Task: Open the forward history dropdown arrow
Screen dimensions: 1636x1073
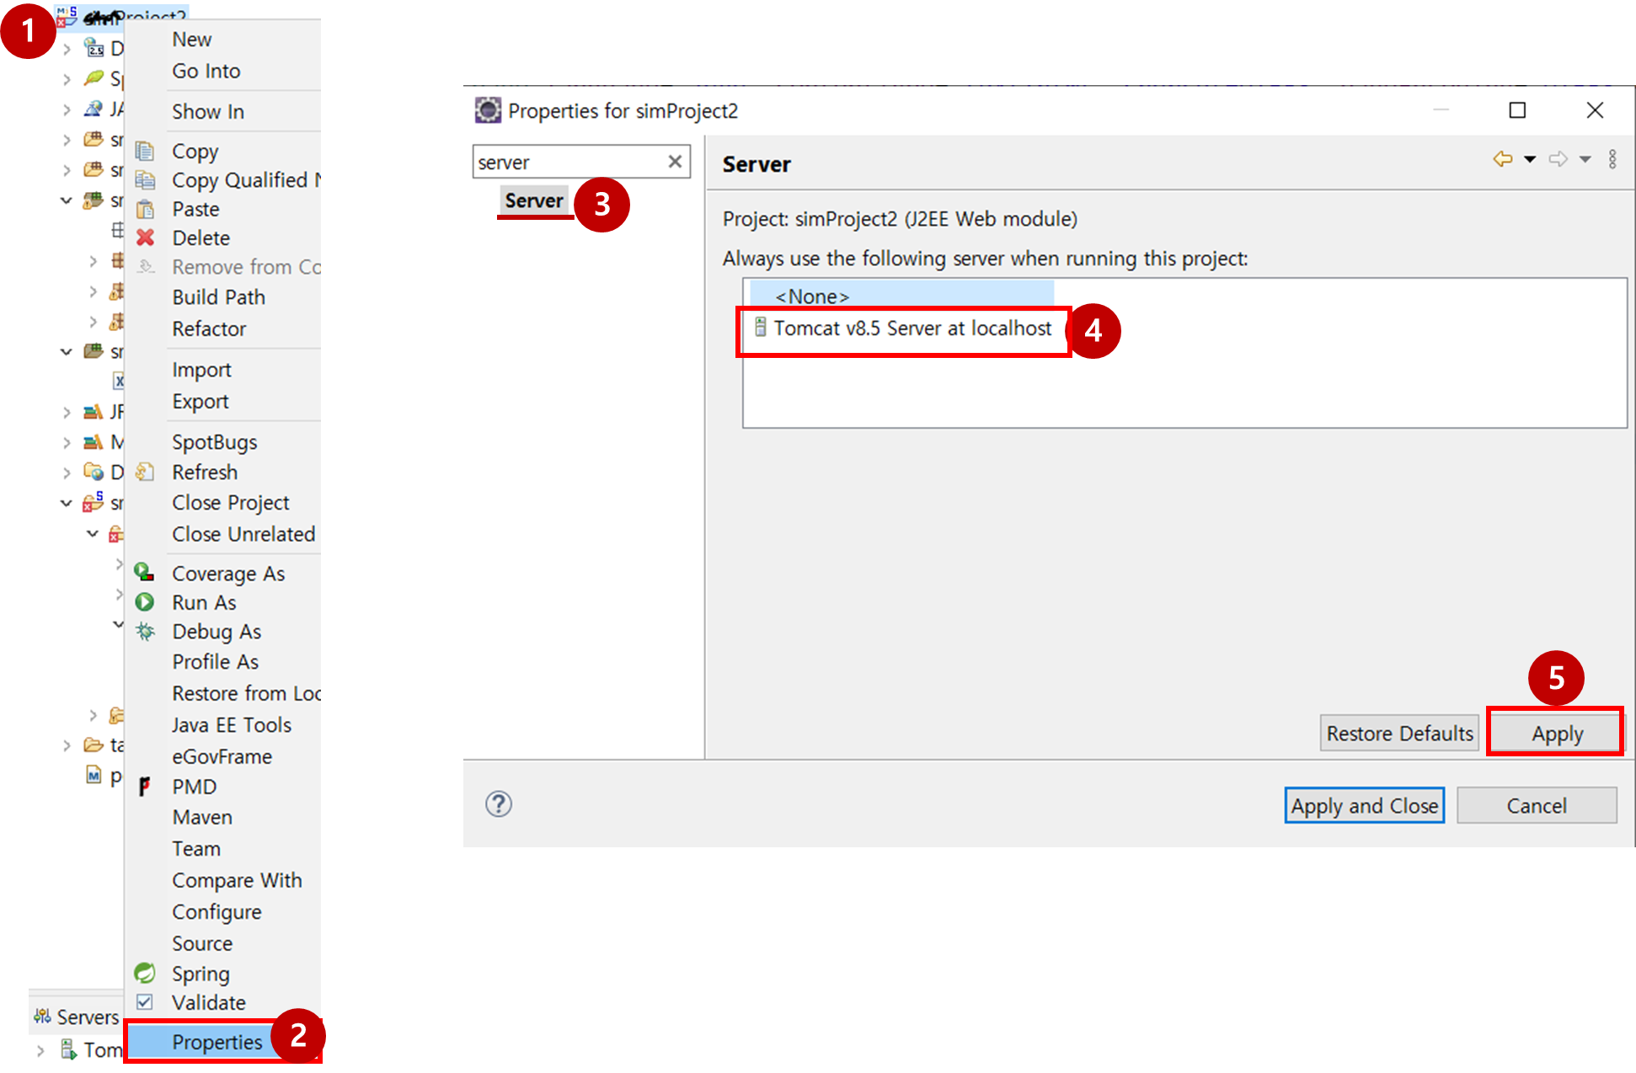Action: pos(1585,159)
